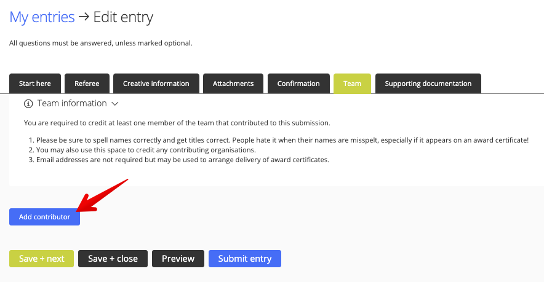Click the Edit entry page heading
Viewport: 544px width, 282px height.
[x=123, y=17]
